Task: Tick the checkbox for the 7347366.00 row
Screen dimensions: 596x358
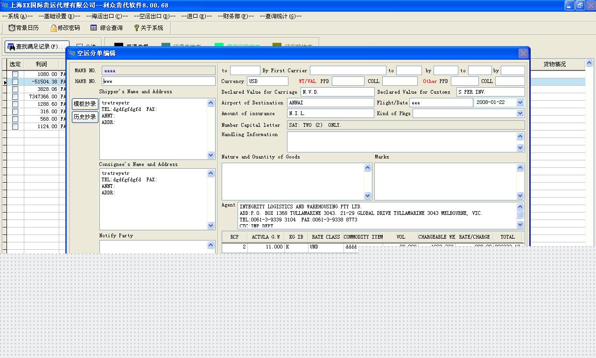Action: tap(15, 96)
